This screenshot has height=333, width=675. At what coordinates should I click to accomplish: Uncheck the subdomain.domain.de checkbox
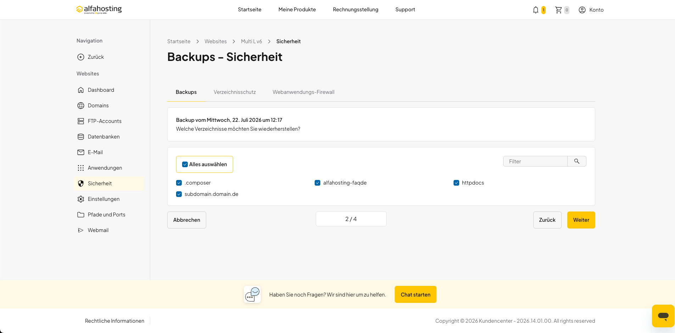pyautogui.click(x=179, y=194)
